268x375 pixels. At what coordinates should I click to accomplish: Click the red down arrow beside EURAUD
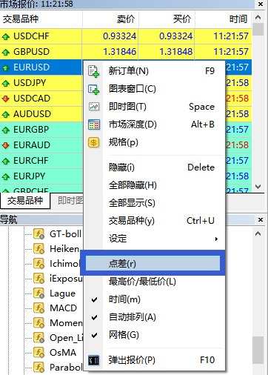[x=6, y=145]
